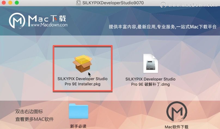The width and height of the screenshot is (220, 129).
Task: Select the 'Pro 9E 破解补丁.dmg' filename label
Action: click(150, 84)
